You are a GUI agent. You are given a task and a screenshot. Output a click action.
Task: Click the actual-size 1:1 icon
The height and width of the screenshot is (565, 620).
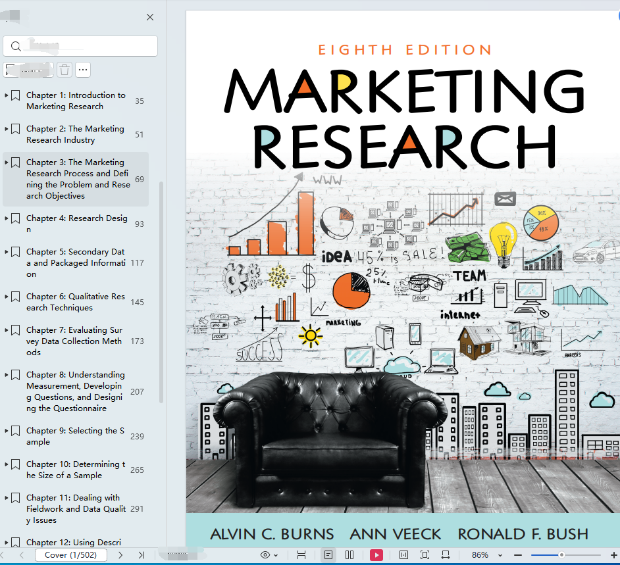click(x=403, y=555)
